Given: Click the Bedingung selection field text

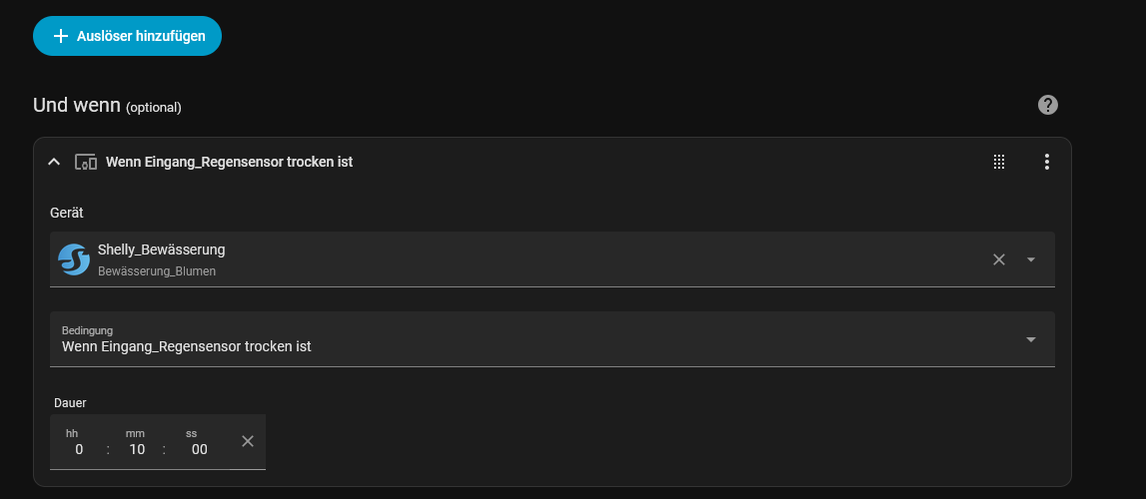Looking at the screenshot, I should [187, 346].
